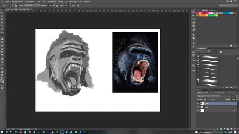Open the Windows Start menu

(x=2, y=132)
